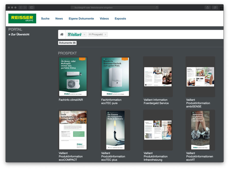Toggle the browser sidebar button
Screen dimensions: 229x169
click(x=32, y=7)
